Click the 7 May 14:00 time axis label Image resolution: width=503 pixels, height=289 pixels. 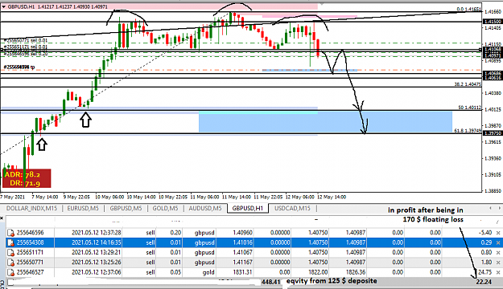45,197
